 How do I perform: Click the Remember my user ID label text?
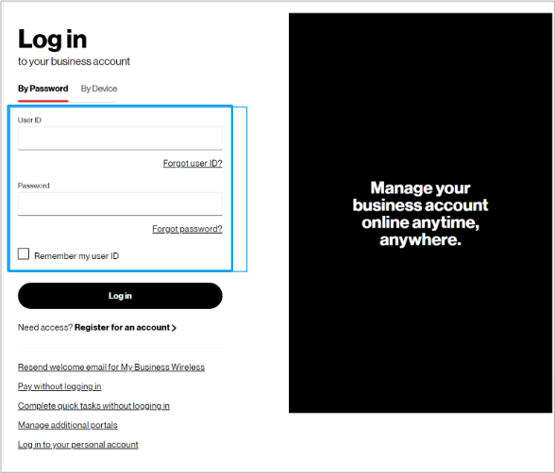76,255
